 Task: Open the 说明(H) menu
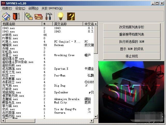pos(33,8)
